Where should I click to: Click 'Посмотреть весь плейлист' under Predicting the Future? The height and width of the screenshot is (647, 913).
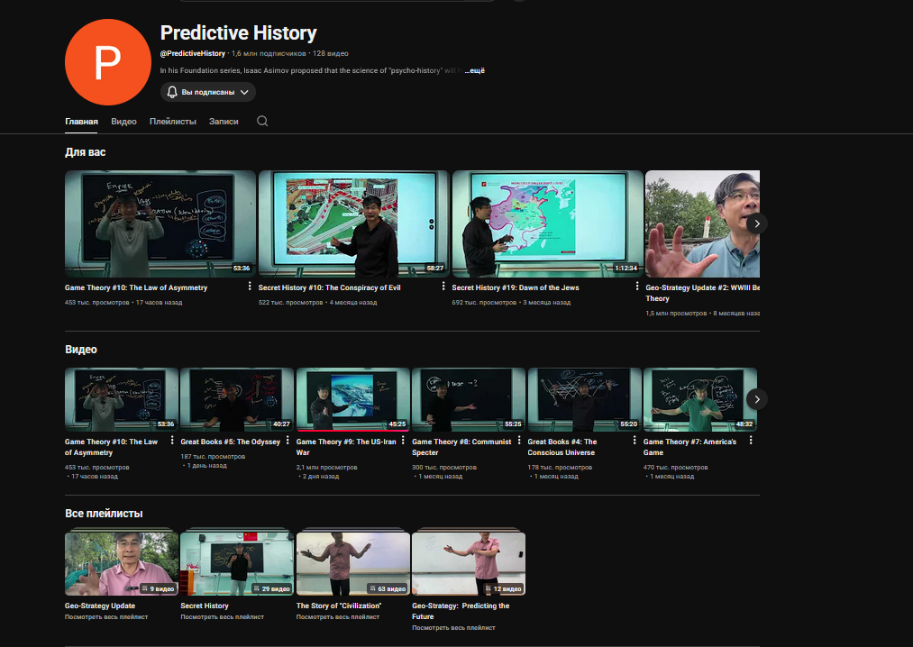click(x=453, y=628)
